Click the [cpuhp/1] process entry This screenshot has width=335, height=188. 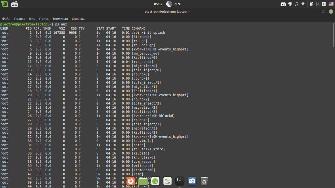click(140, 79)
